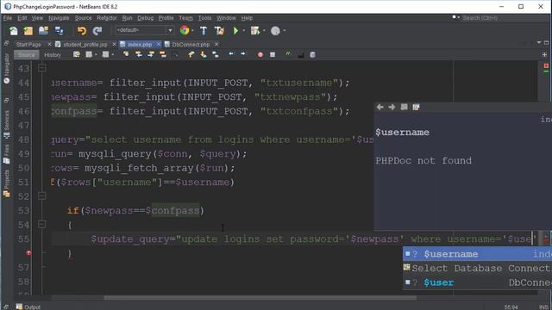This screenshot has height=310, width=552.
Task: Click the New Project toolbar icon
Action: coord(28,31)
